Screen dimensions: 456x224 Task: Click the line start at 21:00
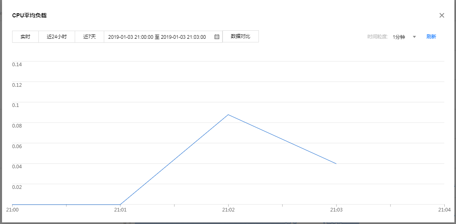click(13, 205)
